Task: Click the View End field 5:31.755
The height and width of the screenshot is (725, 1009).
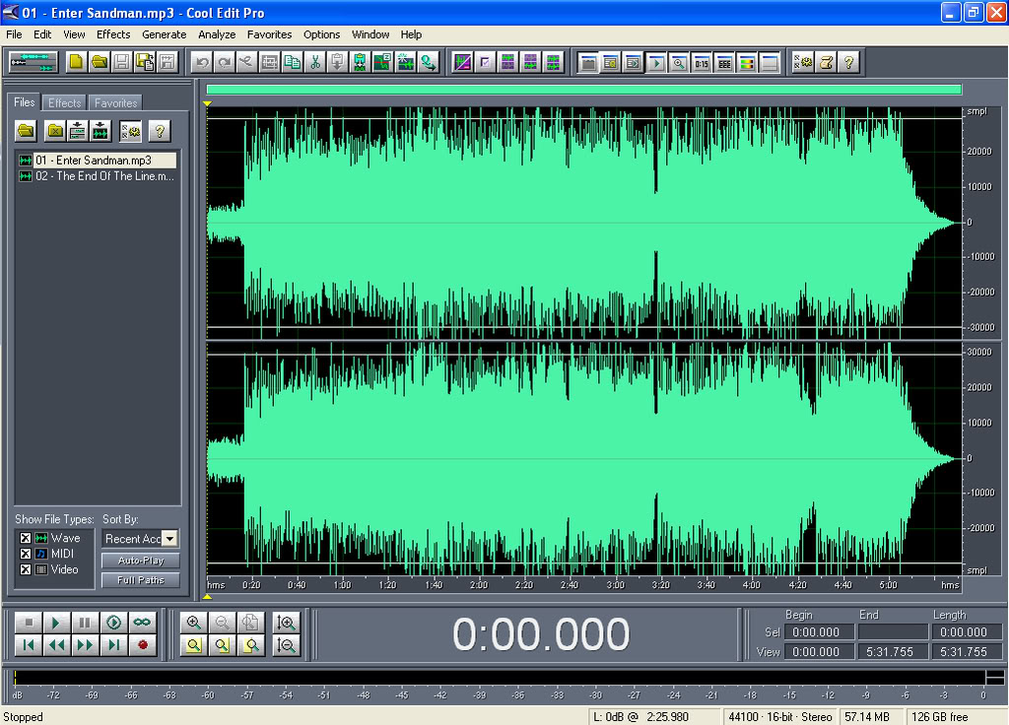Action: point(893,652)
